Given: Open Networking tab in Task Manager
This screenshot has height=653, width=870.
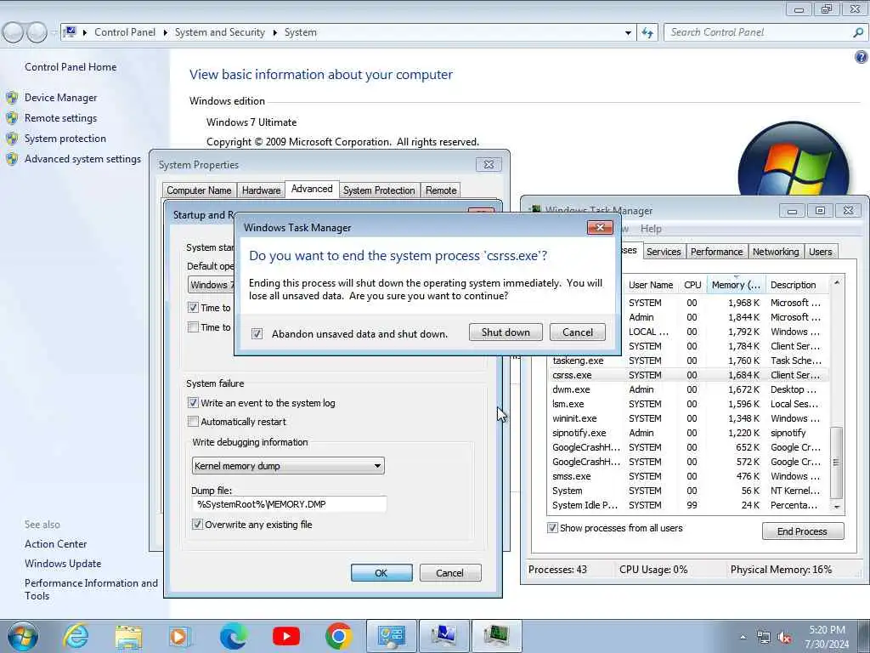Looking at the screenshot, I should click(x=776, y=252).
